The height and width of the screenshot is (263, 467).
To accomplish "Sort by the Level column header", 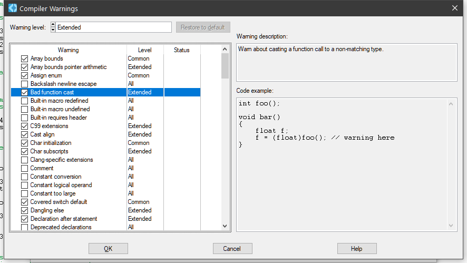I will [x=144, y=50].
